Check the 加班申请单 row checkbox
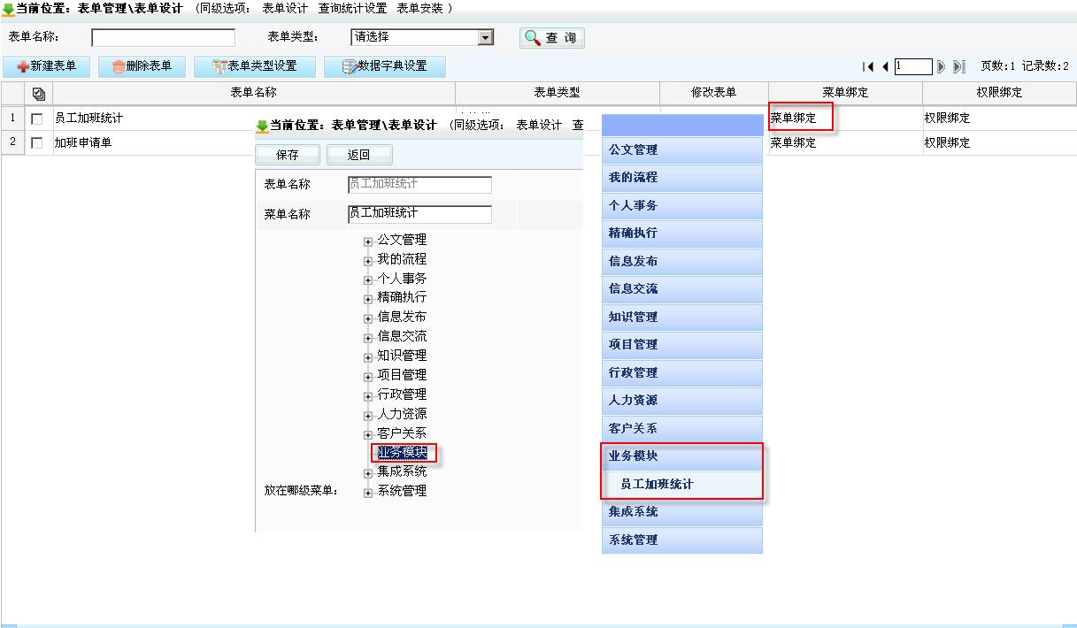The image size is (1077, 628). pos(37,142)
